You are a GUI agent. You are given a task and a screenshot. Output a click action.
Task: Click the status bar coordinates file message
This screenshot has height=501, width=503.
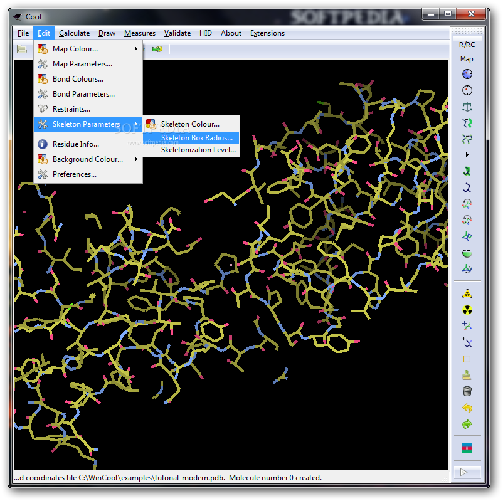point(167,478)
